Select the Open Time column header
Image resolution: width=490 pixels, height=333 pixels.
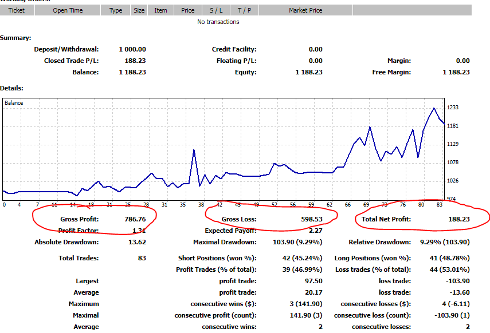68,10
